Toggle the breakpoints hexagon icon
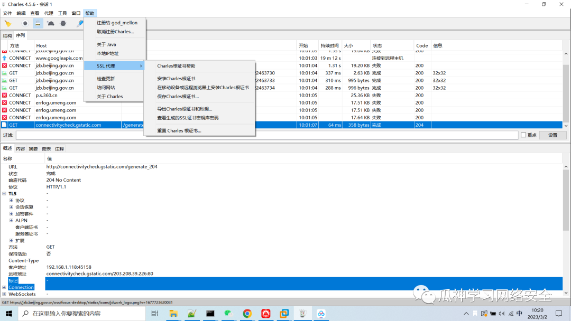This screenshot has width=571, height=321. 63,24
